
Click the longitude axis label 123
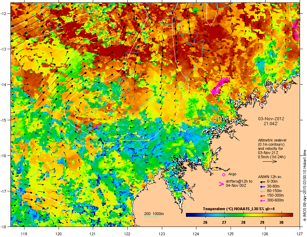click(x=162, y=234)
